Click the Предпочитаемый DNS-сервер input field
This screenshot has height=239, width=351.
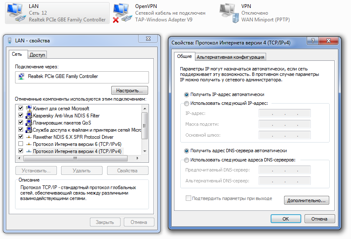[x=284, y=170]
